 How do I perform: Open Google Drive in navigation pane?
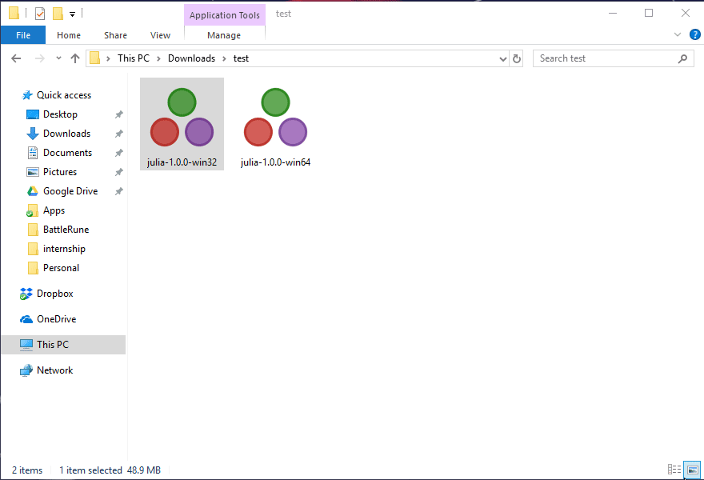70,191
